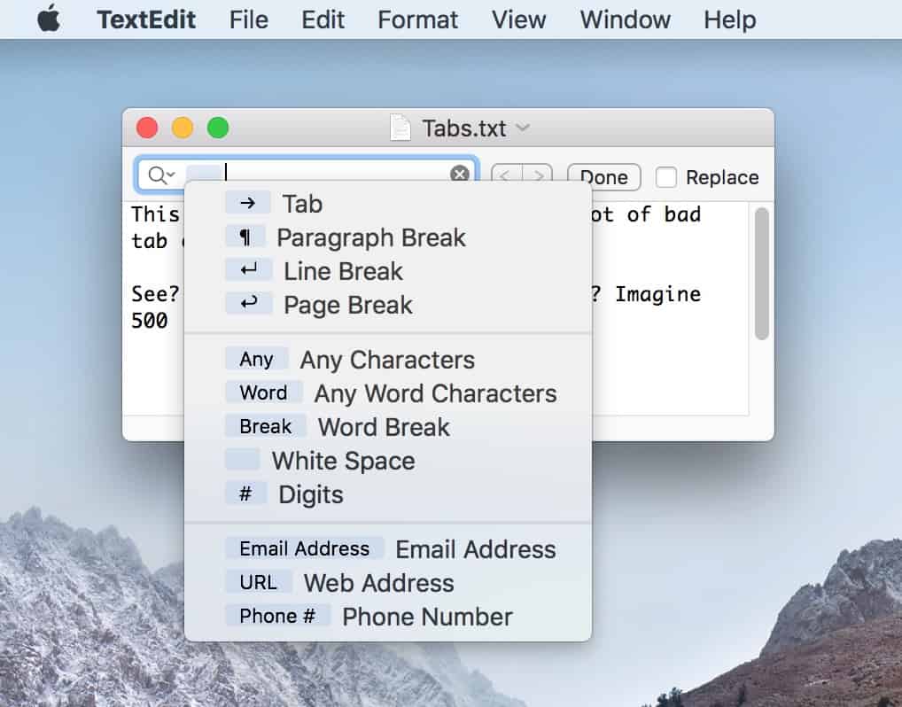Open the Format menu
Viewport: 902px width, 707px height.
pos(417,19)
